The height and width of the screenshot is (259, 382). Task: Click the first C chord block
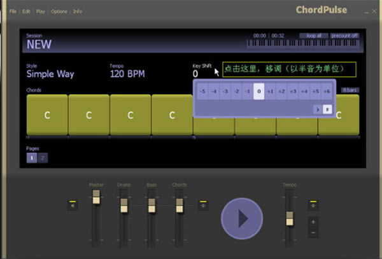pyautogui.click(x=46, y=115)
